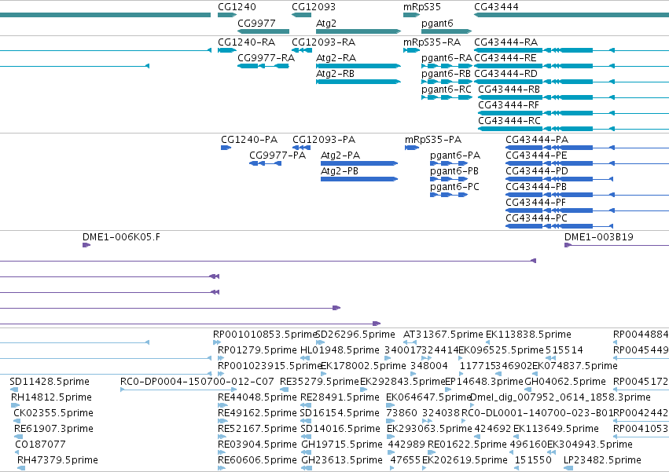Select EST EK096525.5prime
The image size is (669, 472).
(x=502, y=350)
